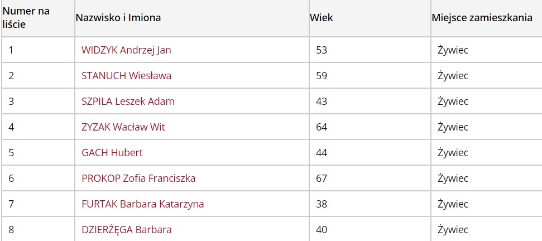This screenshot has height=241, width=542.
Task: Open the WIDZYK Andrzej Jan candidate link
Action: (126, 50)
